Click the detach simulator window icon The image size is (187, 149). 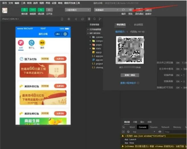coord(83,19)
